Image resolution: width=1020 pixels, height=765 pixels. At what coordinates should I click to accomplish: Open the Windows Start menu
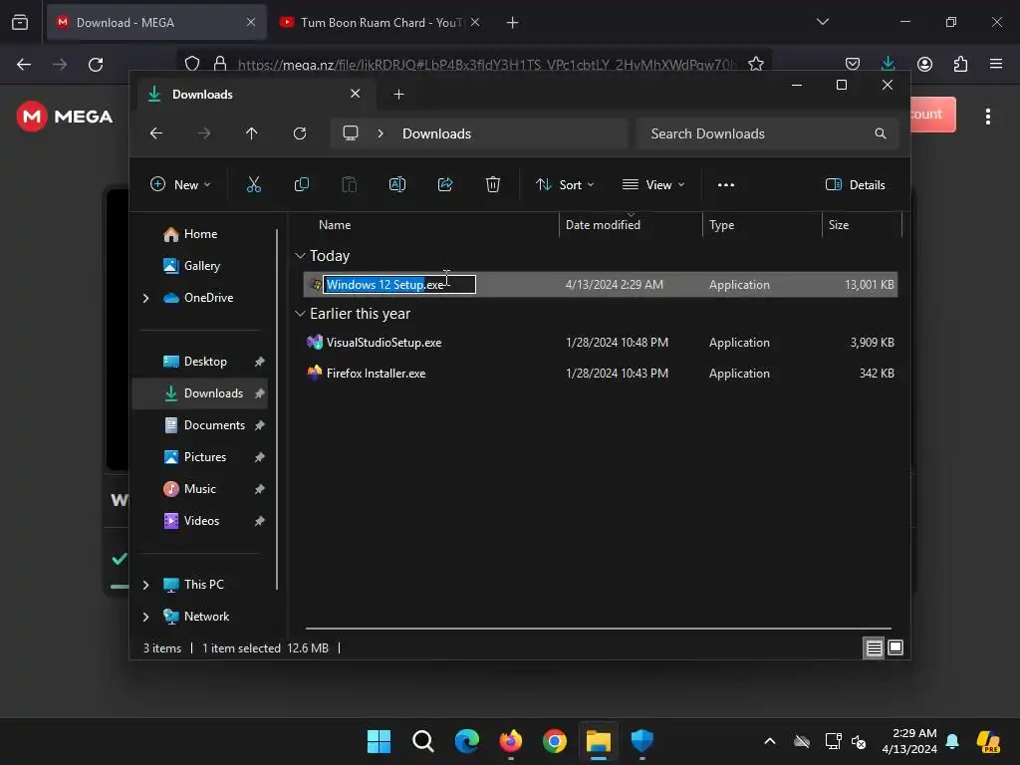coord(380,741)
